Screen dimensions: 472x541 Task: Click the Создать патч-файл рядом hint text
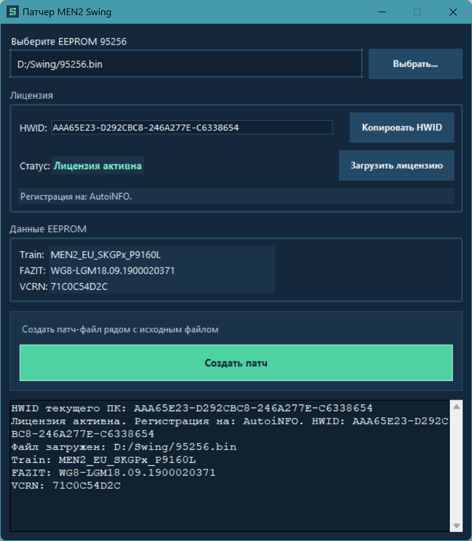[120, 329]
